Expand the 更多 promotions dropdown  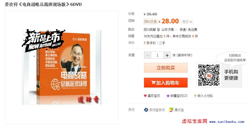(187, 22)
